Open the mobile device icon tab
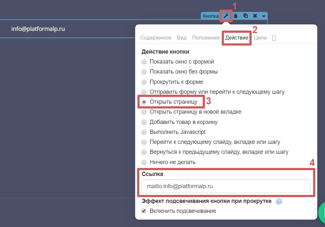The height and width of the screenshot is (227, 325). point(274,38)
